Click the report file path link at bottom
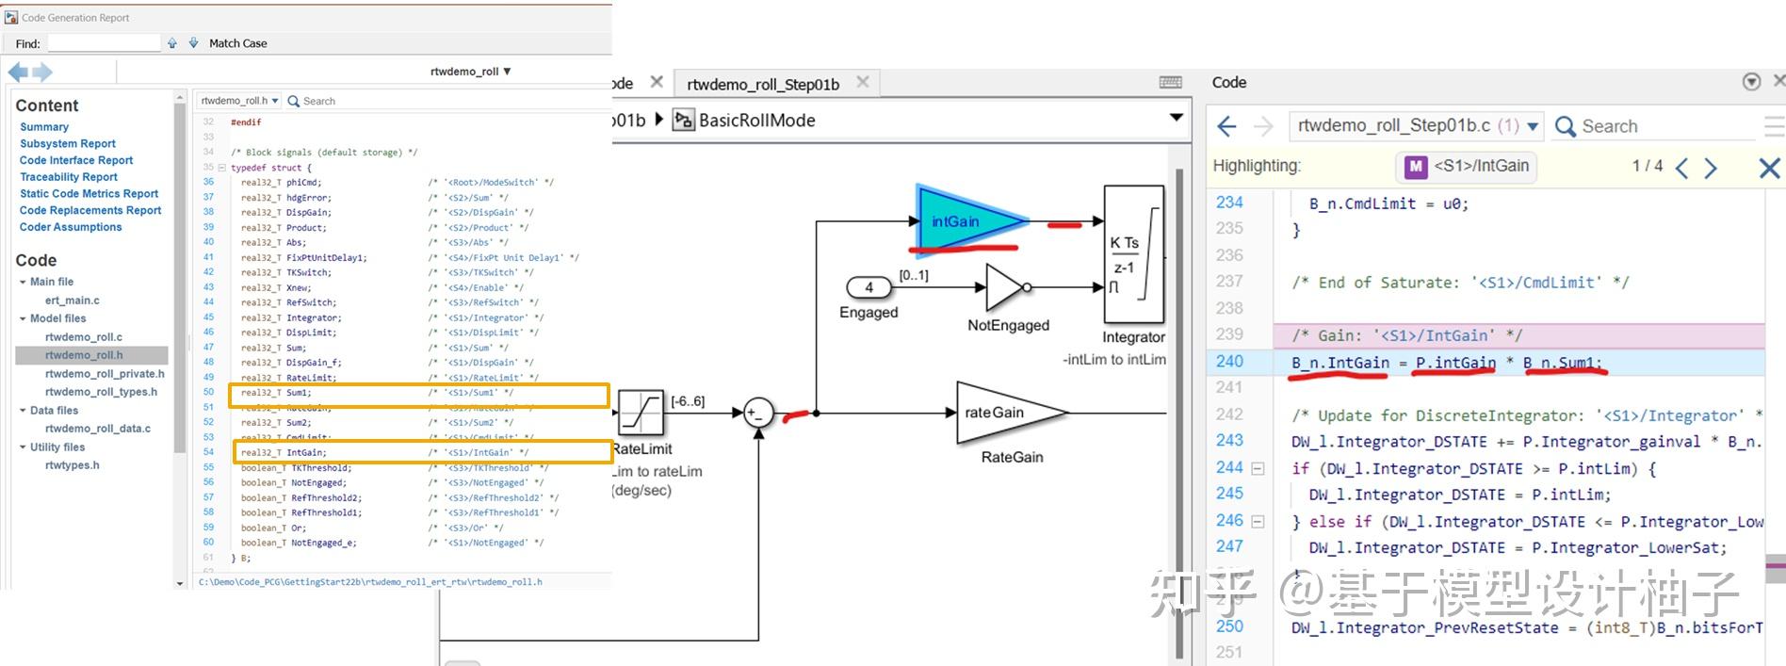Screen dimensions: 1786x666 (370, 582)
